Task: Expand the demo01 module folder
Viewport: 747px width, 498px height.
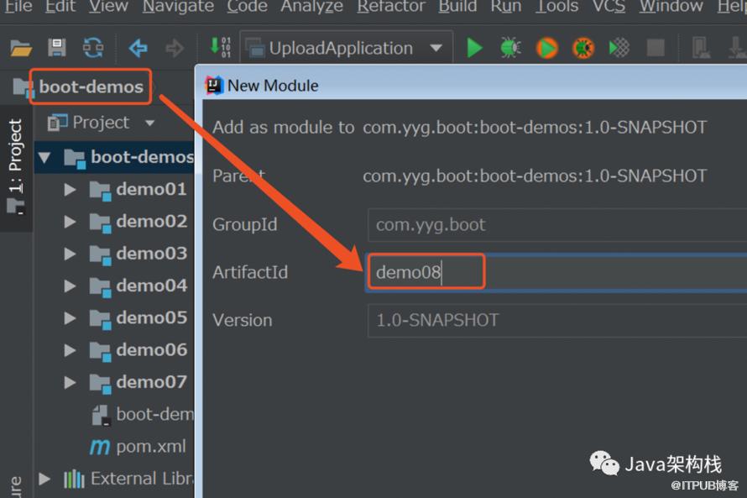Action: tap(70, 190)
